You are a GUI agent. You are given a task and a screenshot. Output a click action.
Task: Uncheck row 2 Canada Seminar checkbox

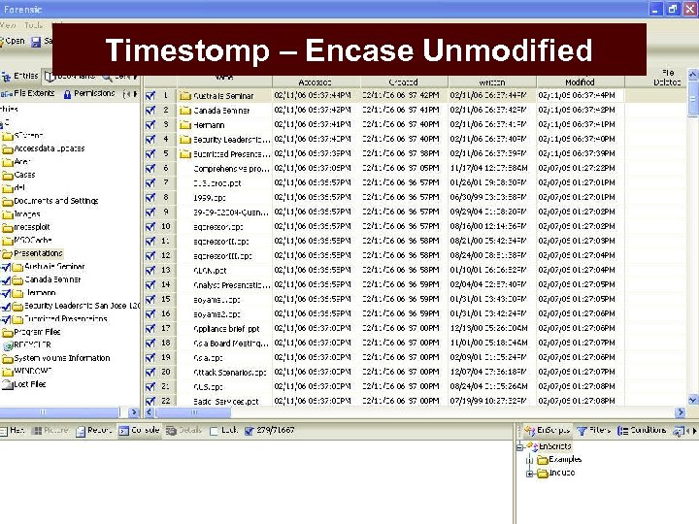(x=150, y=111)
